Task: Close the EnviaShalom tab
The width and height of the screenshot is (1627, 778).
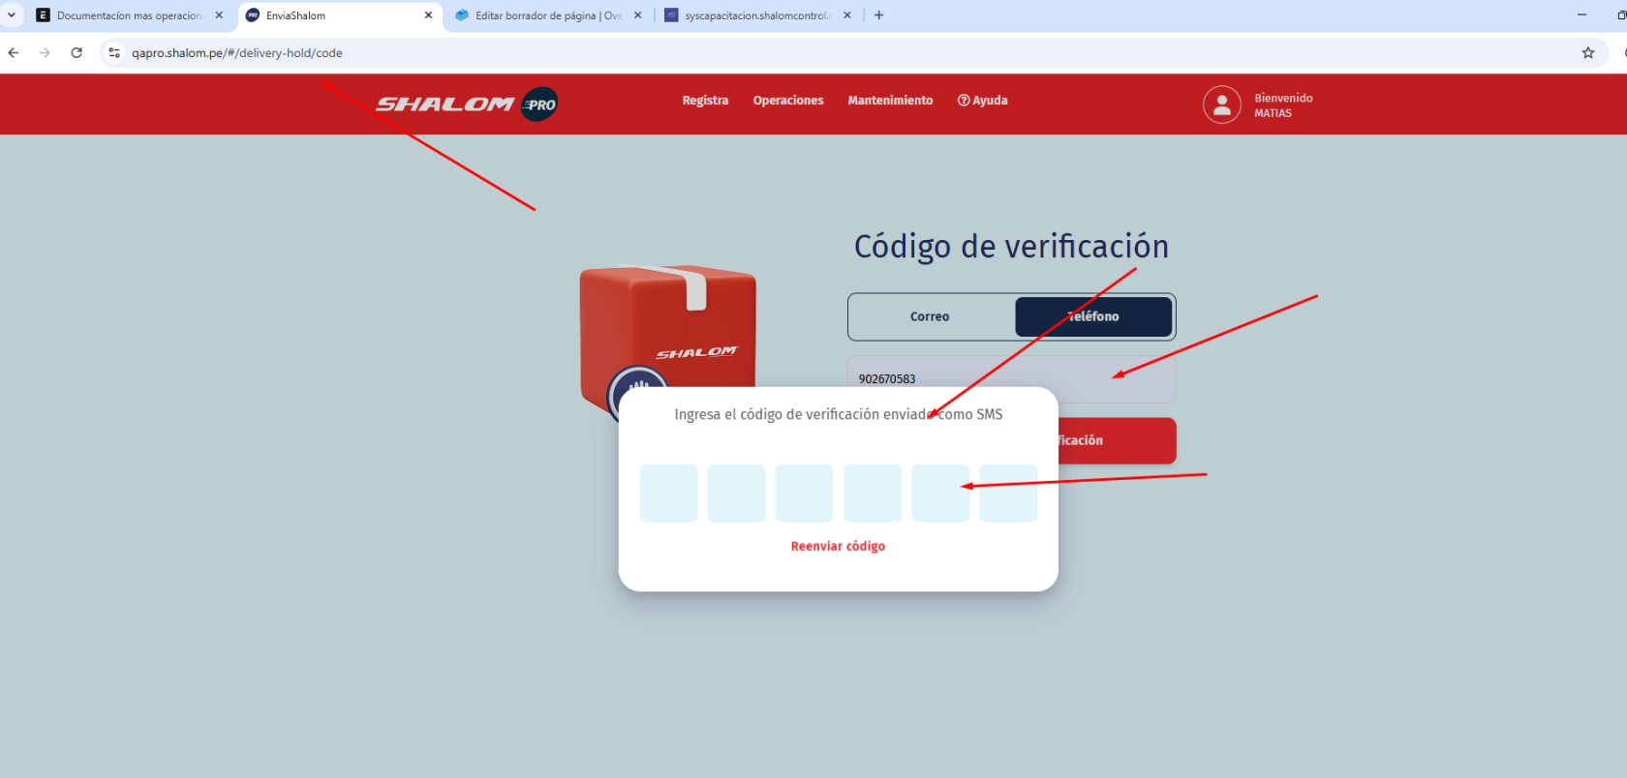Action: [428, 15]
